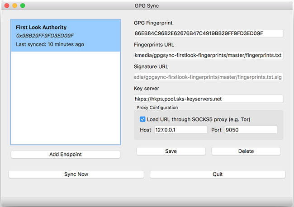
Task: Click the Last synced status text
Action: (50, 44)
